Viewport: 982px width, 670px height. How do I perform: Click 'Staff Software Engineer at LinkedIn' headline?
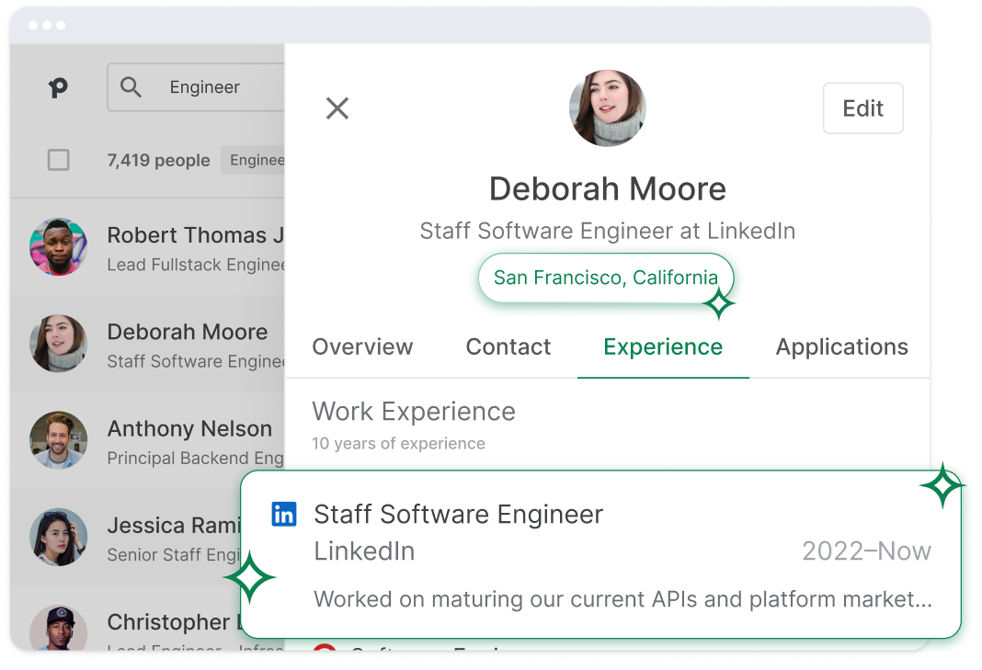point(608,231)
